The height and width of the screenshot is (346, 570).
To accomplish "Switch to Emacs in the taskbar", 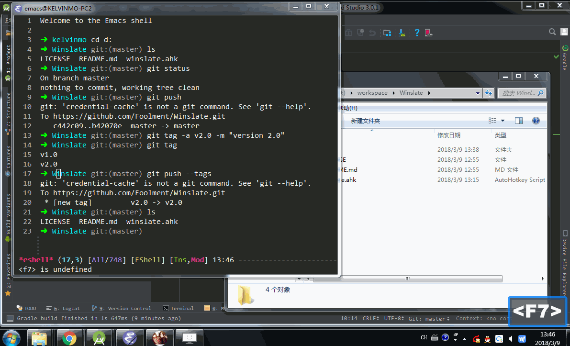I will pyautogui.click(x=129, y=338).
